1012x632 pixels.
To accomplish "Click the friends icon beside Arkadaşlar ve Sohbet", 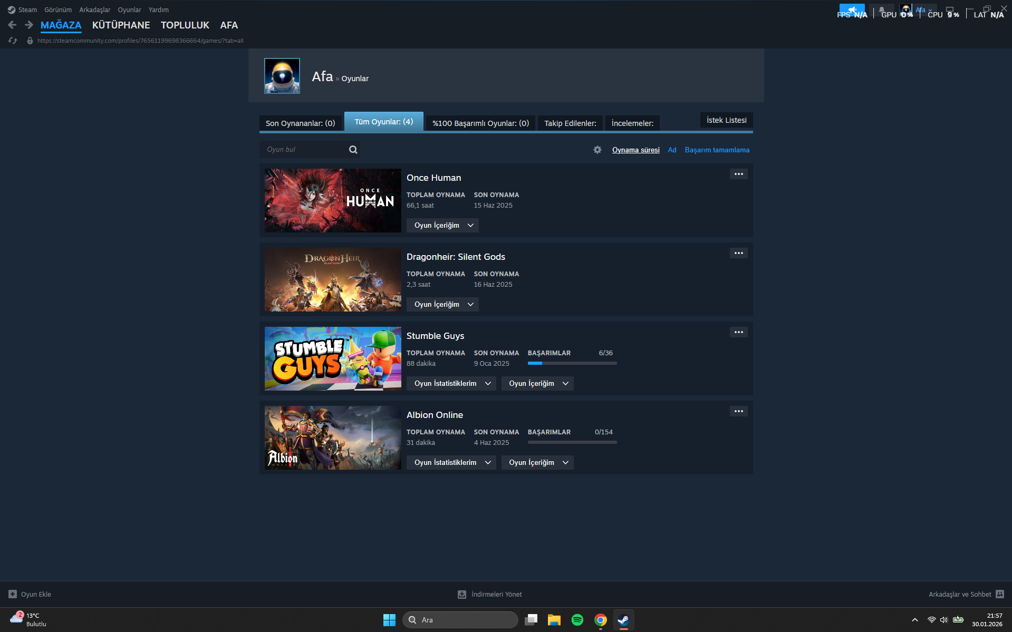I will 1000,594.
